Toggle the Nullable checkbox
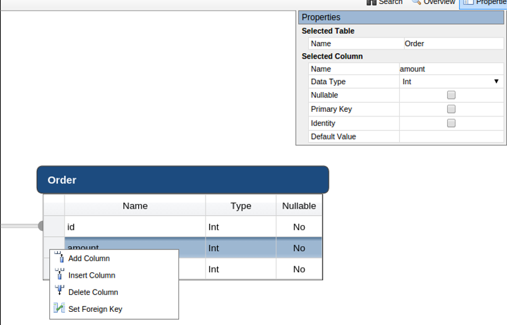Image resolution: width=507 pixels, height=325 pixels. coord(451,95)
